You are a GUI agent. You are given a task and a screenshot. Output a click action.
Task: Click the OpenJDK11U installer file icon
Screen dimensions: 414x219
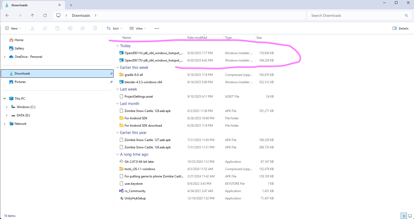121,53
